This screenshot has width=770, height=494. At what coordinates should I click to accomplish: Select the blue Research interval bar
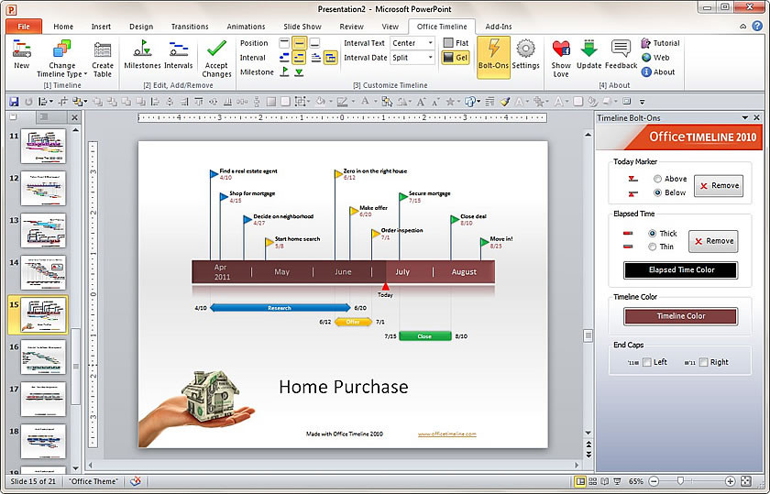[x=280, y=308]
